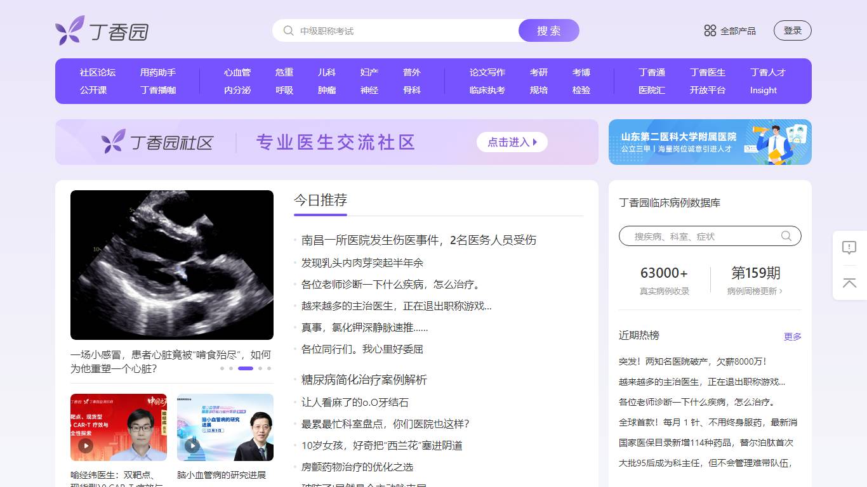Click the back-to-top arrow icon

pos(849,283)
